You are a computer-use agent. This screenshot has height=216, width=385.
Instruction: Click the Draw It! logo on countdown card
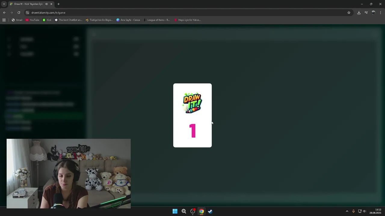[192, 103]
